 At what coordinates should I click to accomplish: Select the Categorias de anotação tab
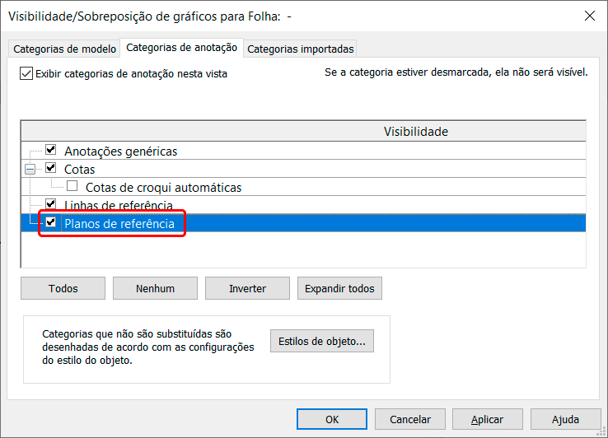[x=182, y=48]
